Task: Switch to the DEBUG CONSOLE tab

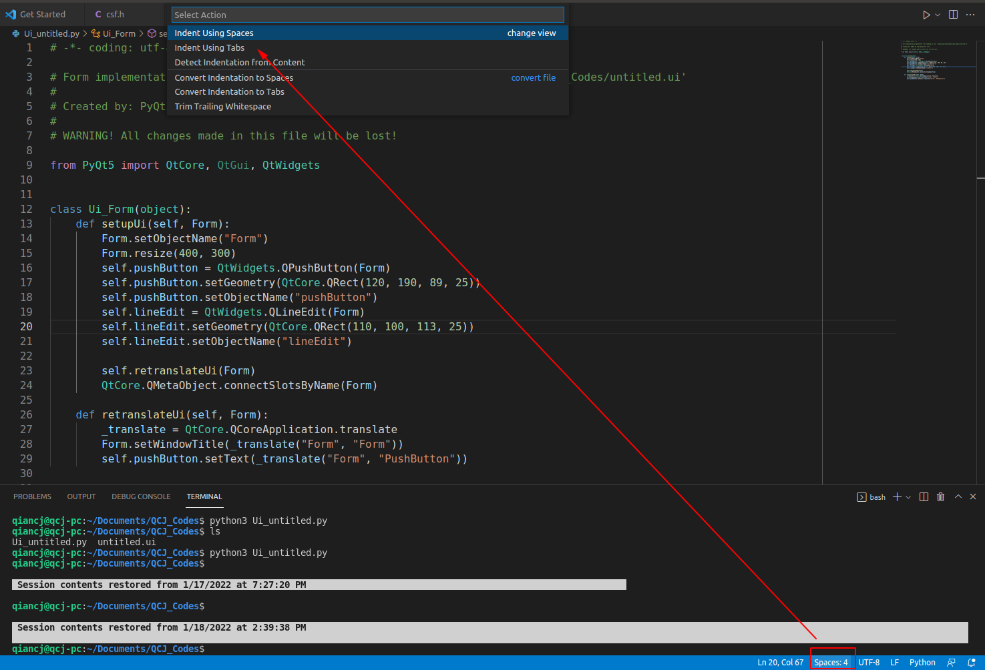Action: click(x=141, y=496)
